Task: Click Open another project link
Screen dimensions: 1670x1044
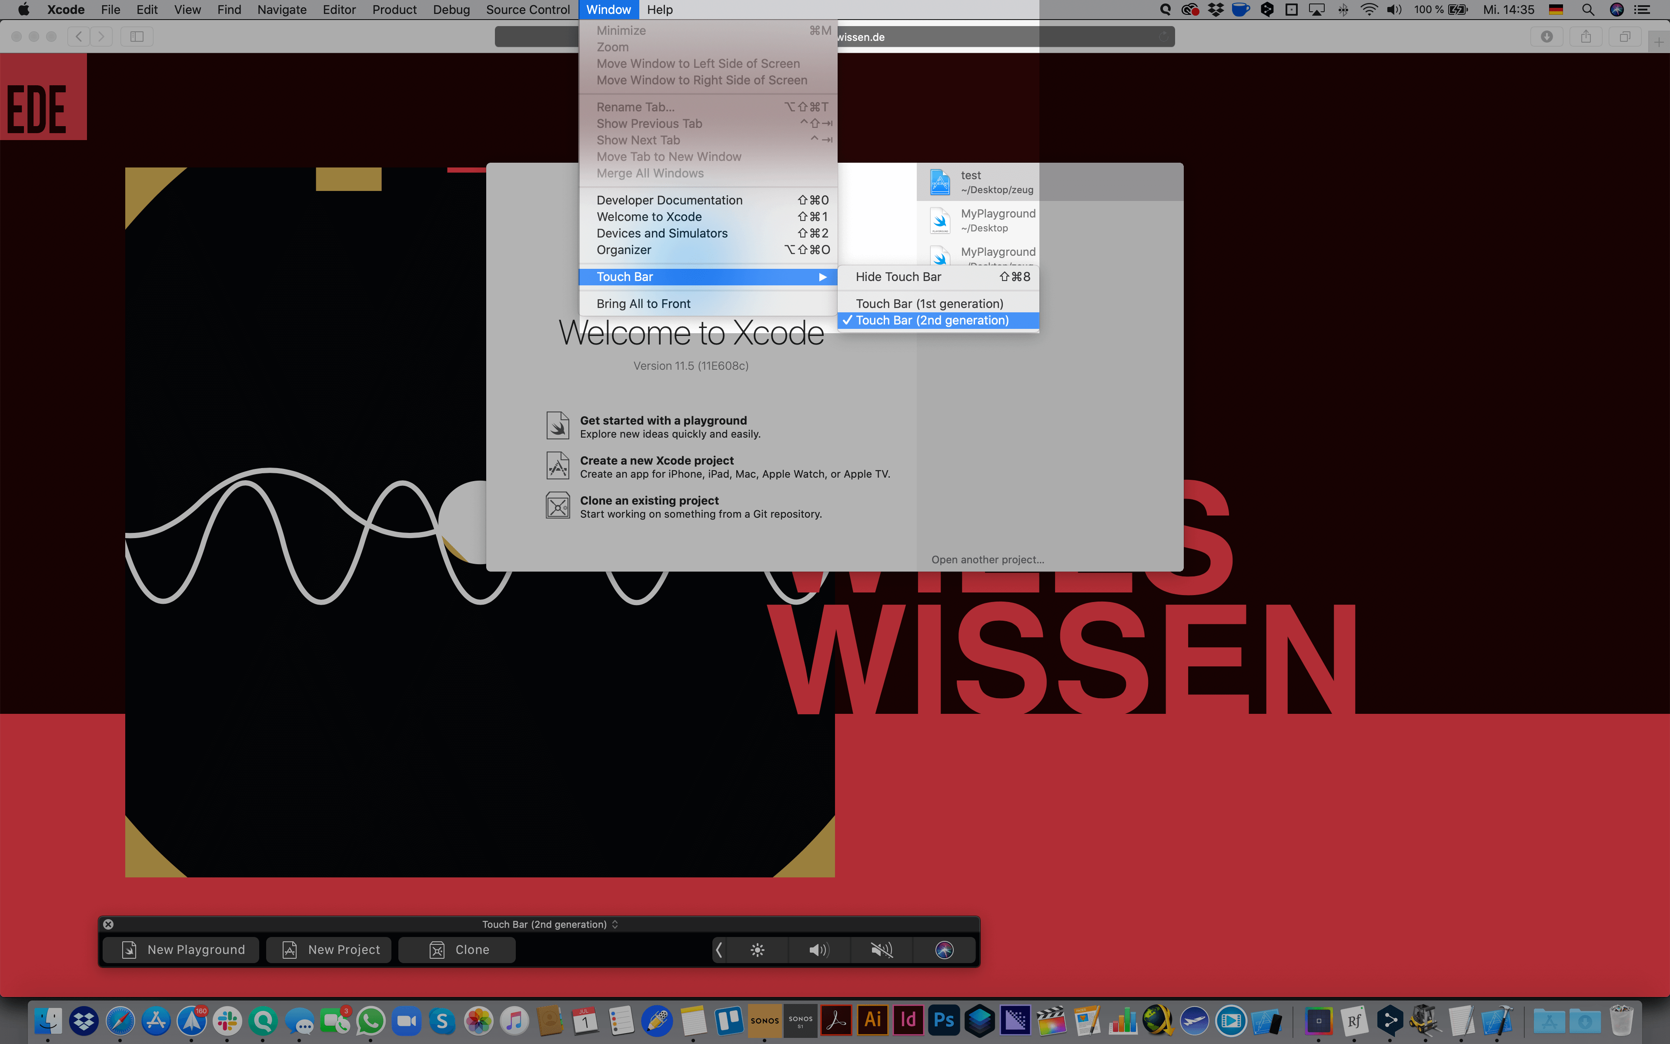Action: tap(987, 560)
